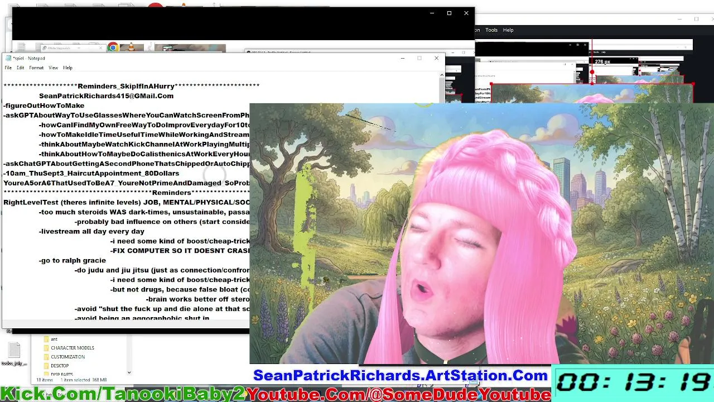
Task: Open the Format menu in Notepad
Action: 36,68
